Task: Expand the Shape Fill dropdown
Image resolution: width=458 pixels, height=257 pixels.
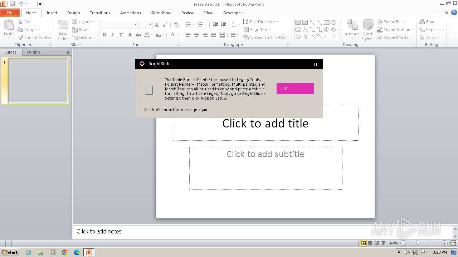Action: [391, 22]
